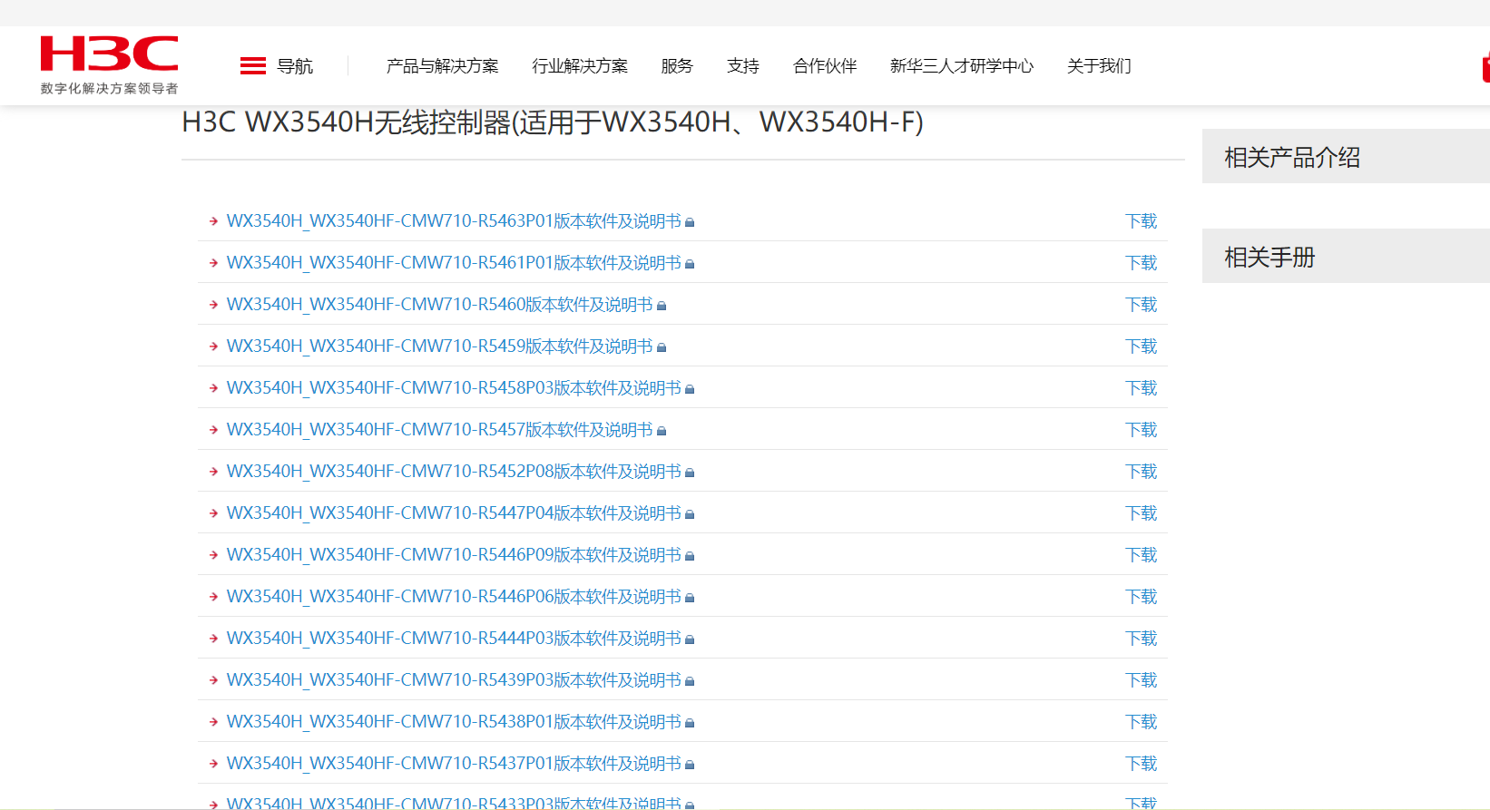The image size is (1490, 810).
Task: Open the R5446P06 software and release notes link
Action: click(x=454, y=597)
